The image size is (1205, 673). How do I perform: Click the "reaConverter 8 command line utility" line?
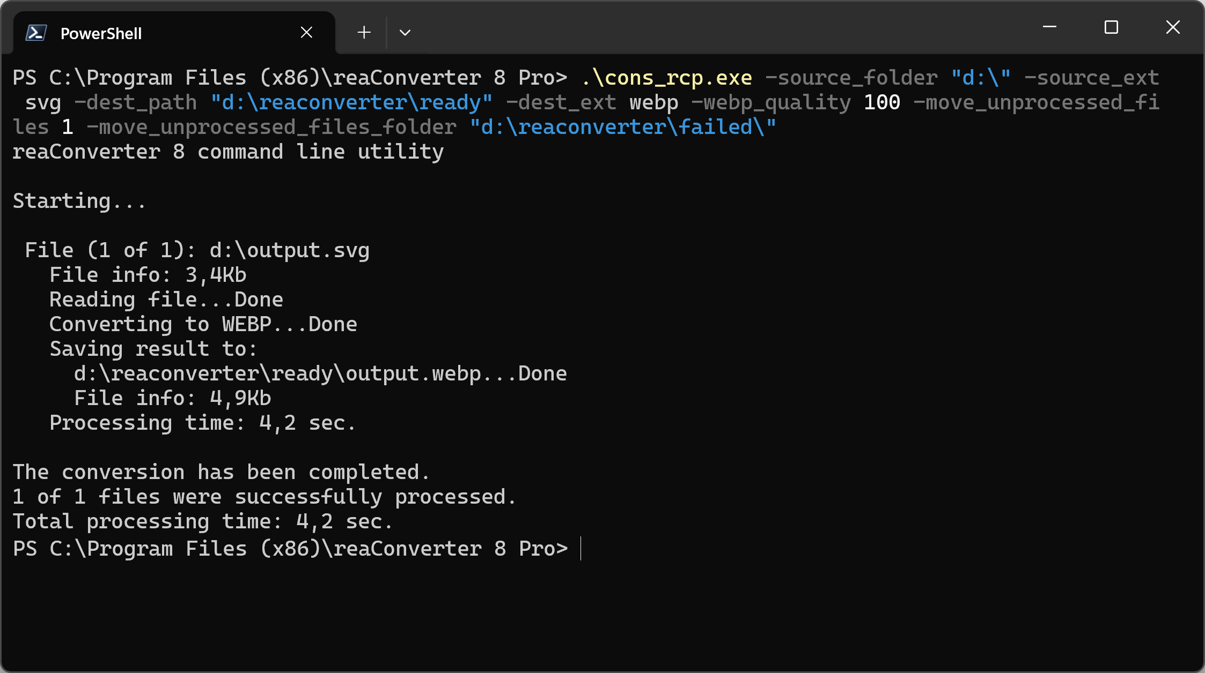[x=228, y=152]
